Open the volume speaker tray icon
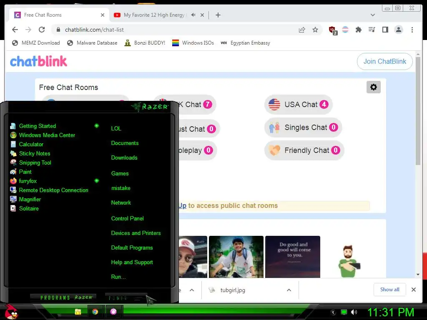The image size is (427, 320). point(354,312)
